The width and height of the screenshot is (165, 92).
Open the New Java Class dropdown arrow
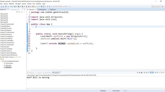(30, 6)
